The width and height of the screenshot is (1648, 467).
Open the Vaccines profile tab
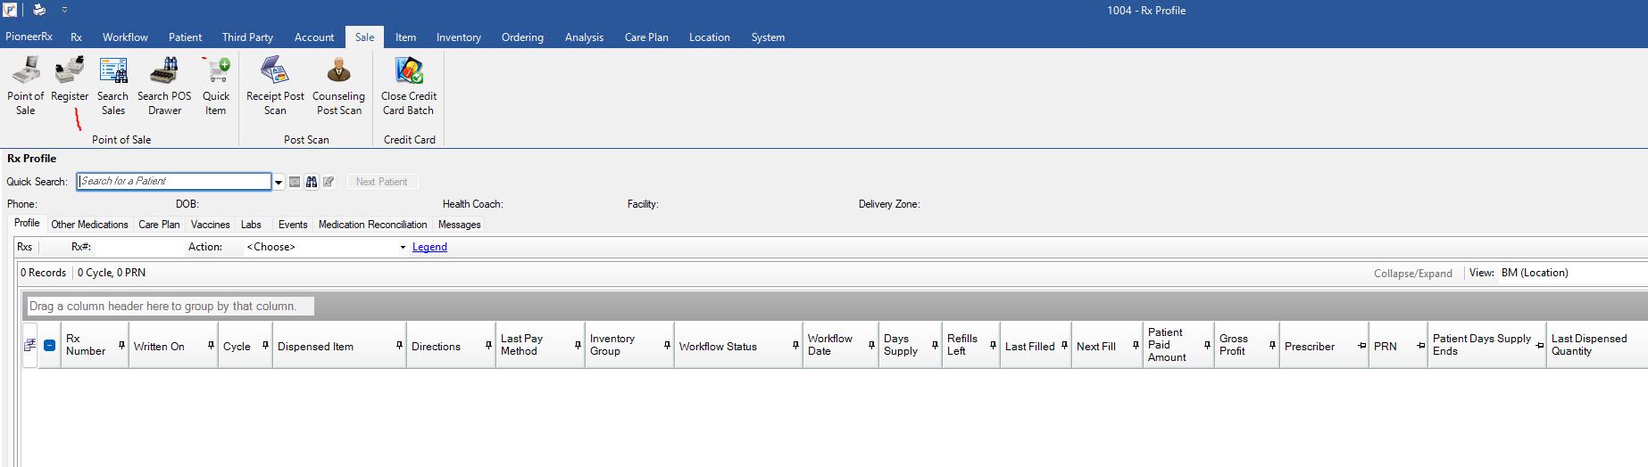point(210,225)
